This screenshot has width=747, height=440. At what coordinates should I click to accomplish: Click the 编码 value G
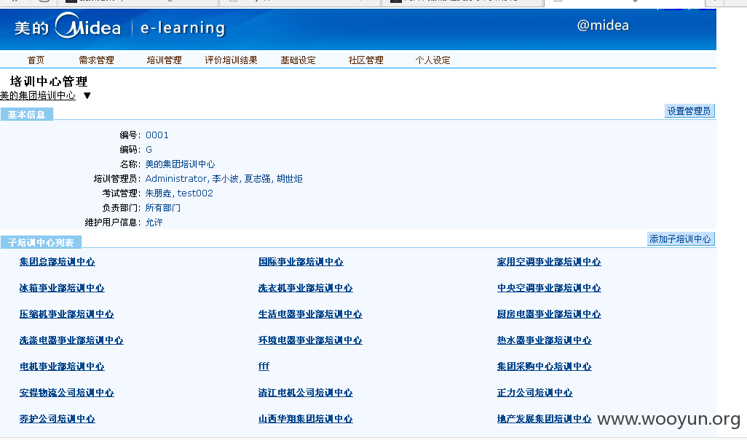149,149
